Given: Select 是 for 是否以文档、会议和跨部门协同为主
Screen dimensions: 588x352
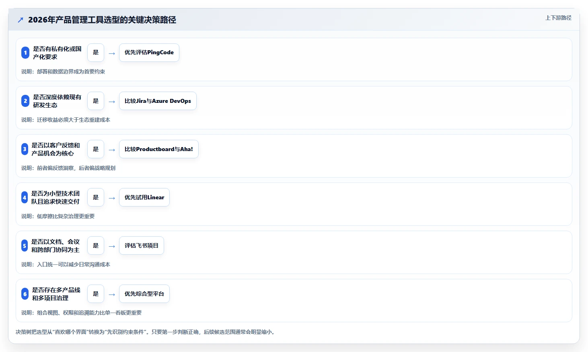Looking at the screenshot, I should click(x=96, y=246).
